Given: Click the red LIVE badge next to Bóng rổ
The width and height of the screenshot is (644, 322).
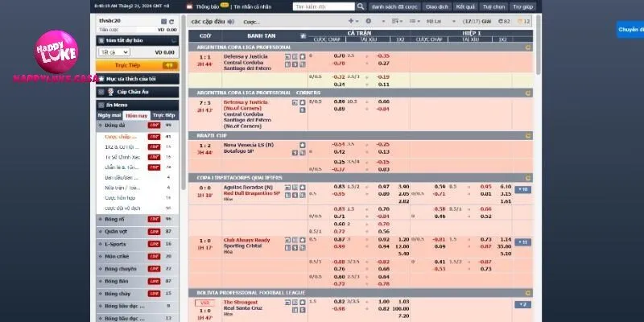Looking at the screenshot, I should [153, 219].
